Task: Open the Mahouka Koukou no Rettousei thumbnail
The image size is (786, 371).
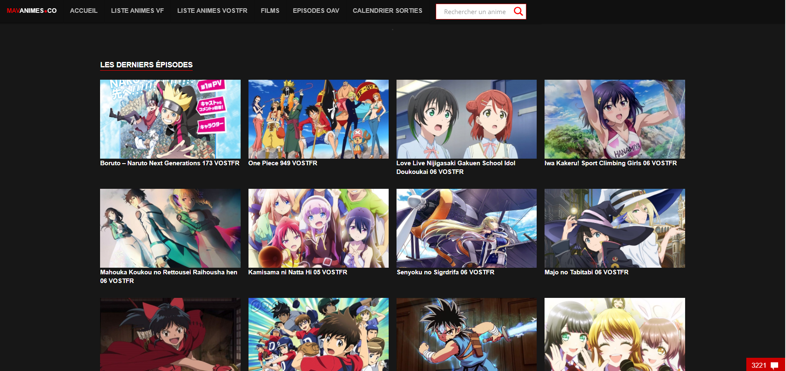Action: [x=170, y=228]
